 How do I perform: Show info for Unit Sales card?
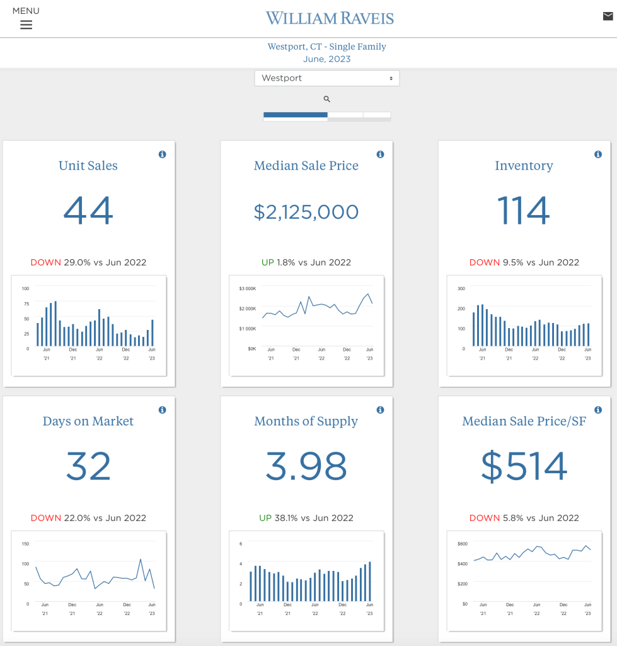pyautogui.click(x=162, y=155)
